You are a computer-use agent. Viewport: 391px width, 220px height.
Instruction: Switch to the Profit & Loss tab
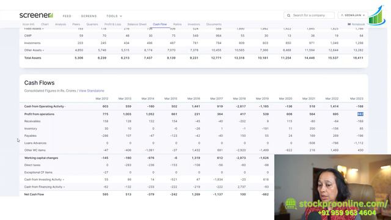click(x=112, y=24)
